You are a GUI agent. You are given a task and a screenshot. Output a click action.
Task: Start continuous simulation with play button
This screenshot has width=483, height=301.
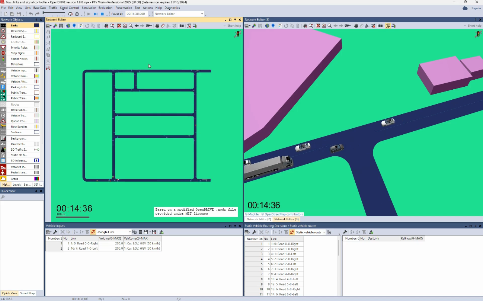pyautogui.click(x=89, y=14)
